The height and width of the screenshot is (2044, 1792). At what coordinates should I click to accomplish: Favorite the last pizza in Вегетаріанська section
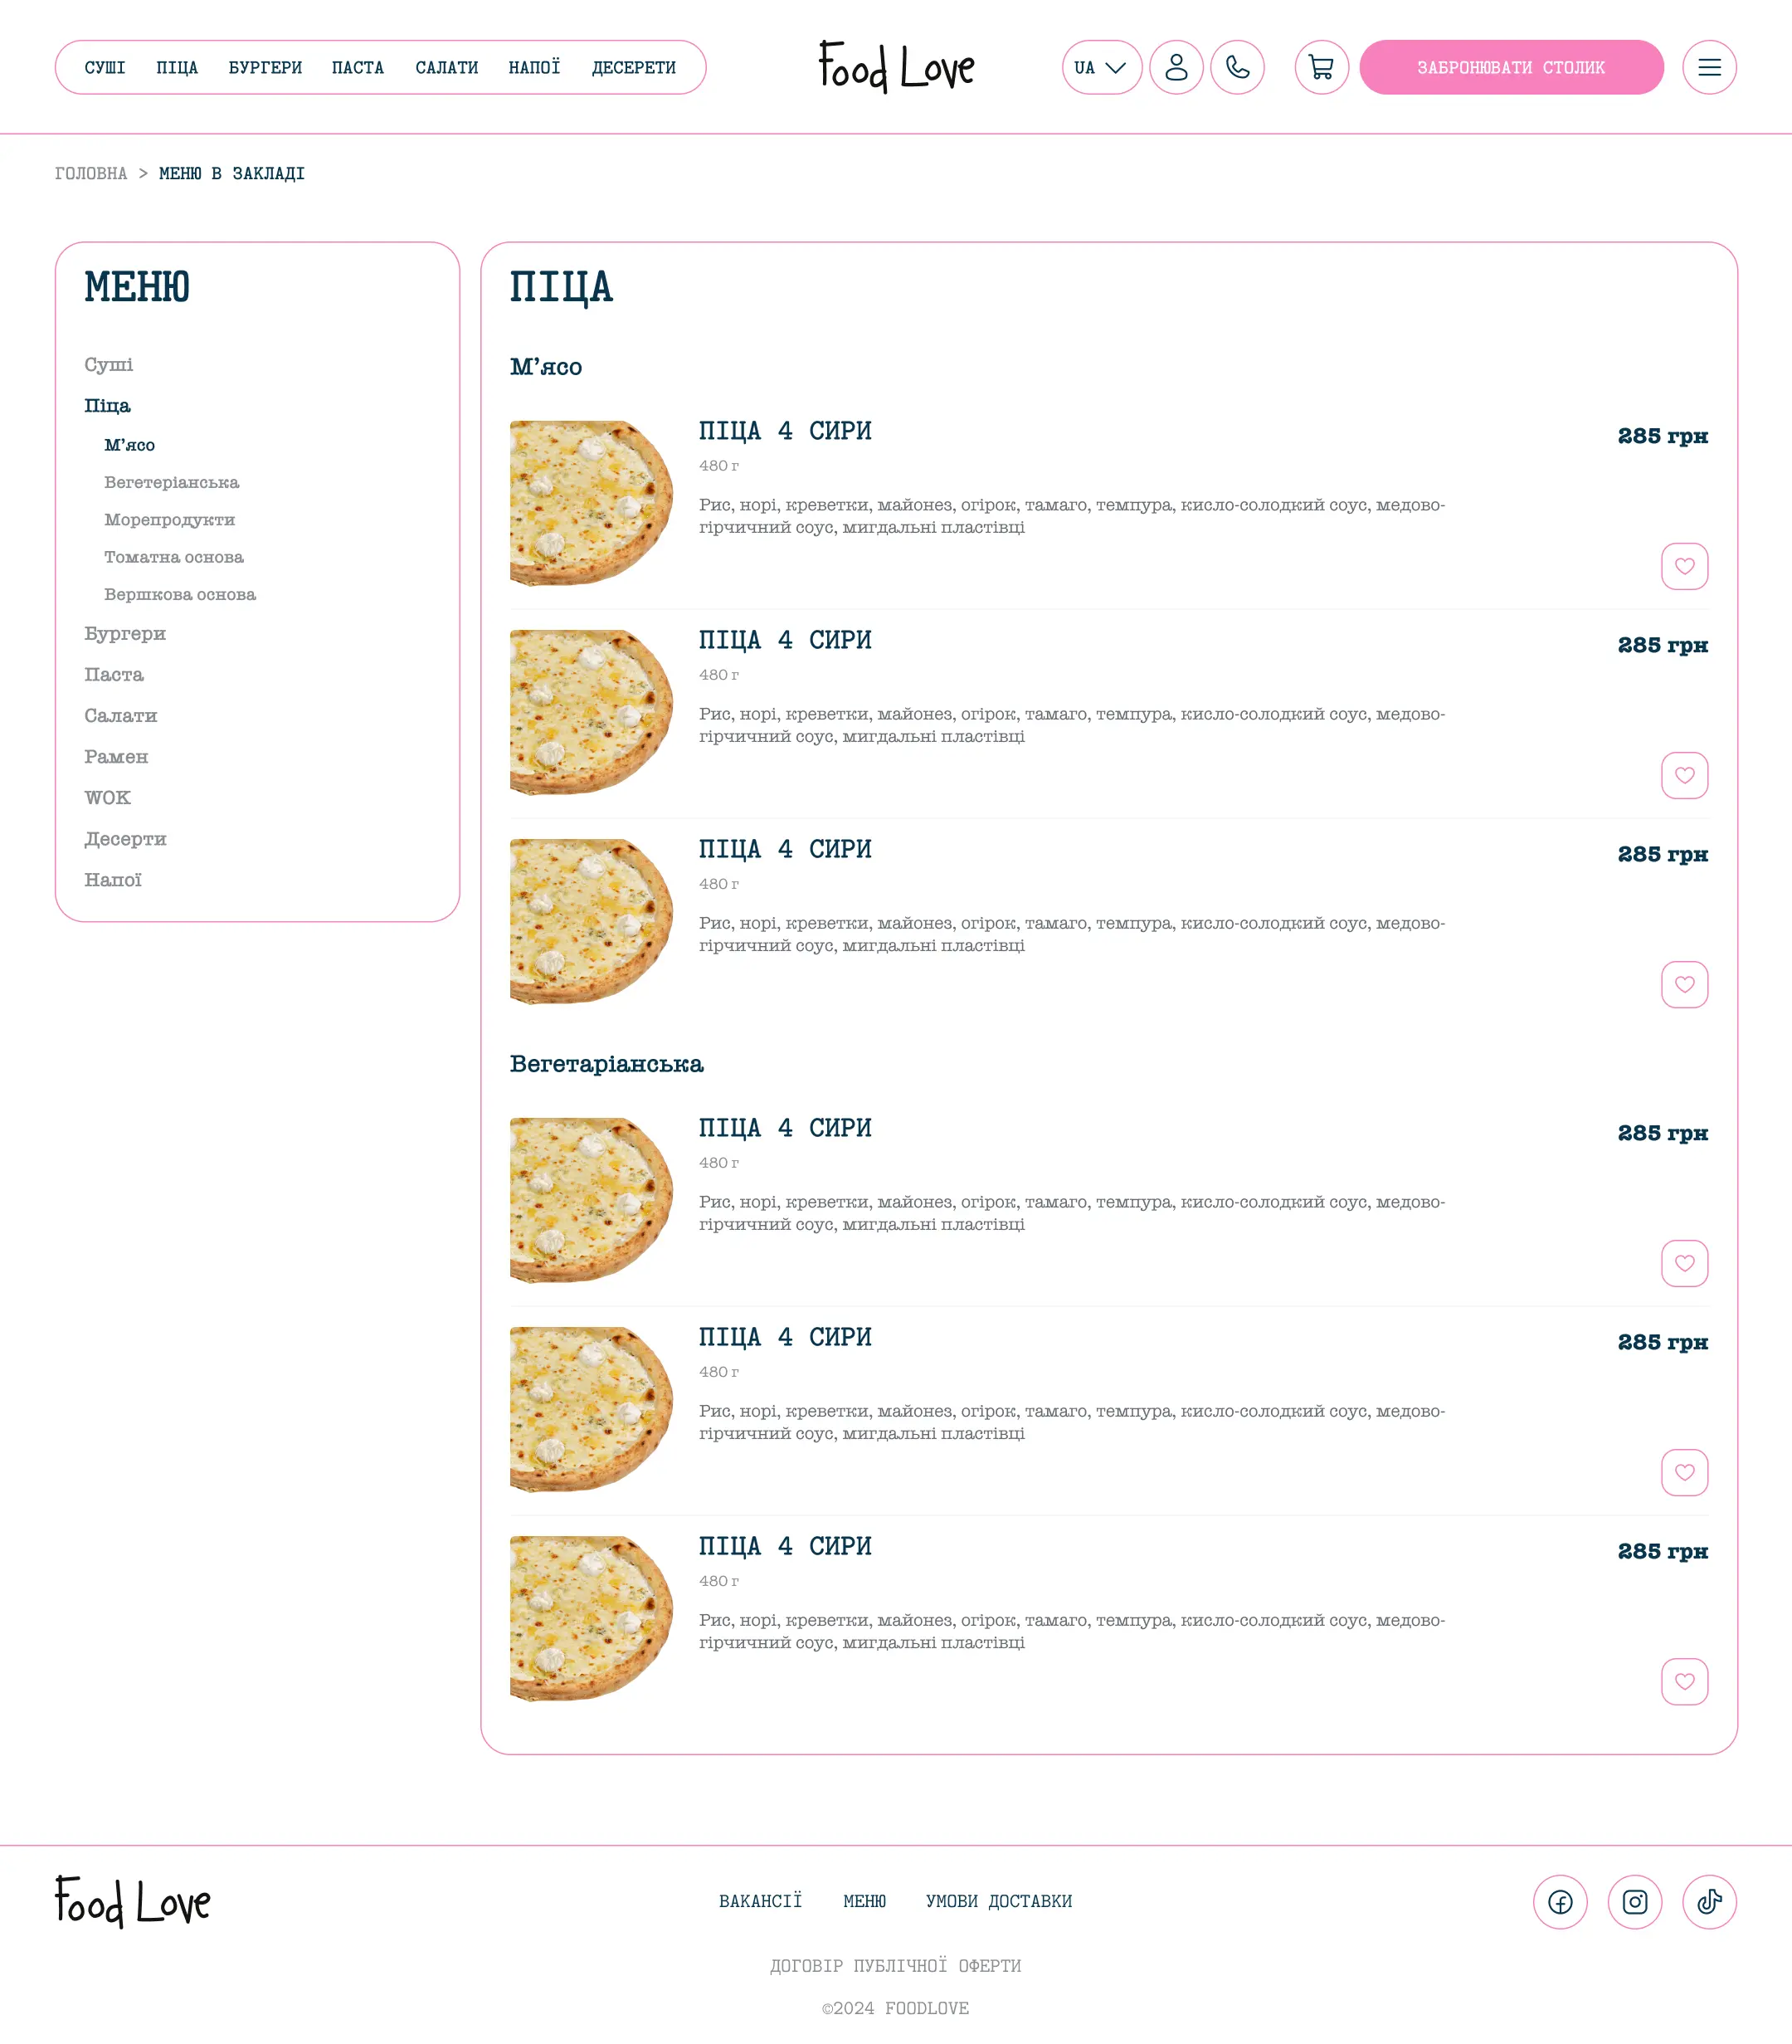[x=1684, y=1681]
